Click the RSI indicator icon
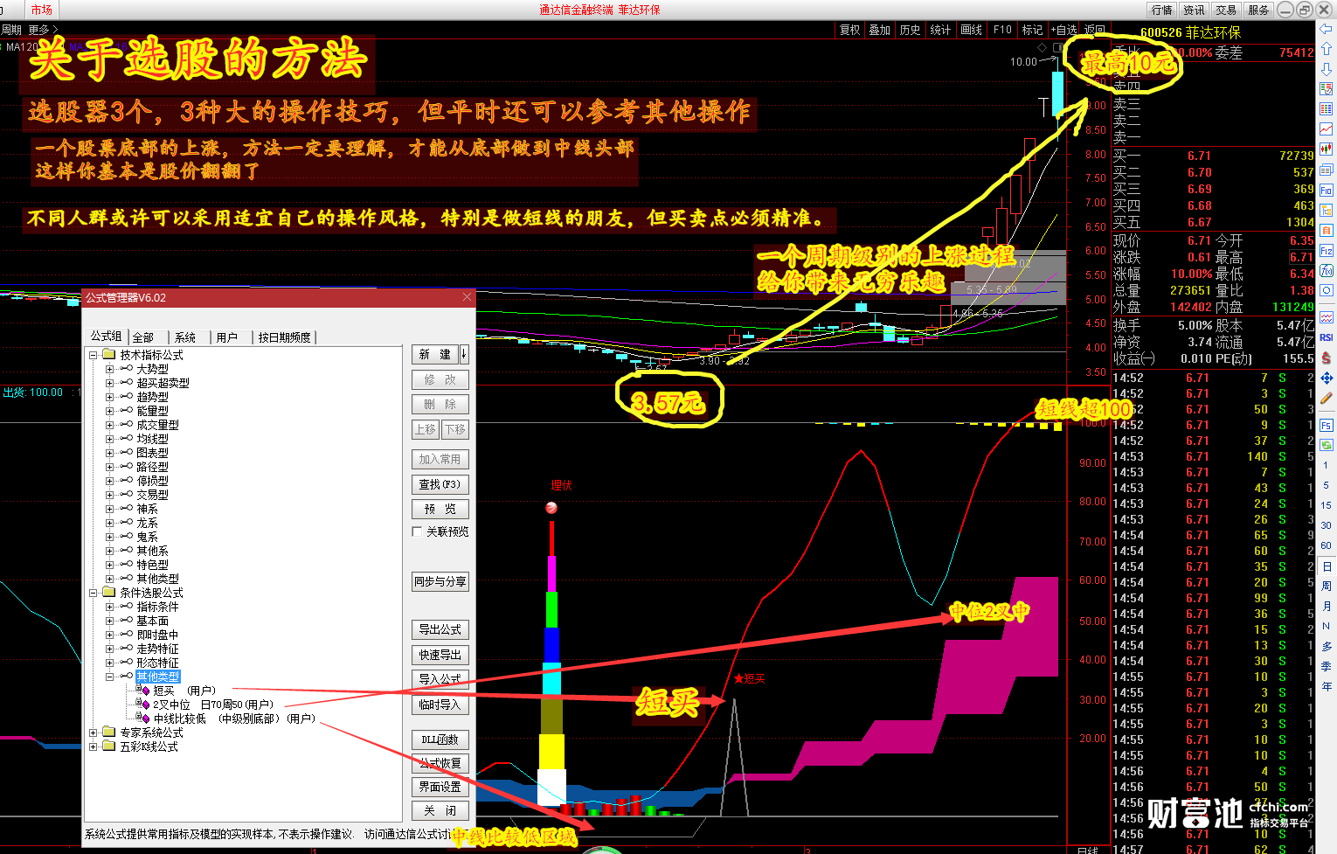 pyautogui.click(x=1327, y=337)
